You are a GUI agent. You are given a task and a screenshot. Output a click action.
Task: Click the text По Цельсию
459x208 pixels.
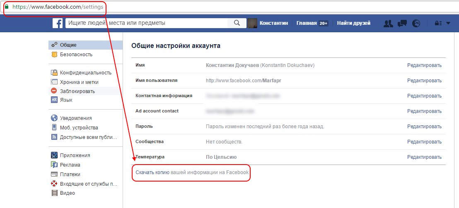pos(221,157)
